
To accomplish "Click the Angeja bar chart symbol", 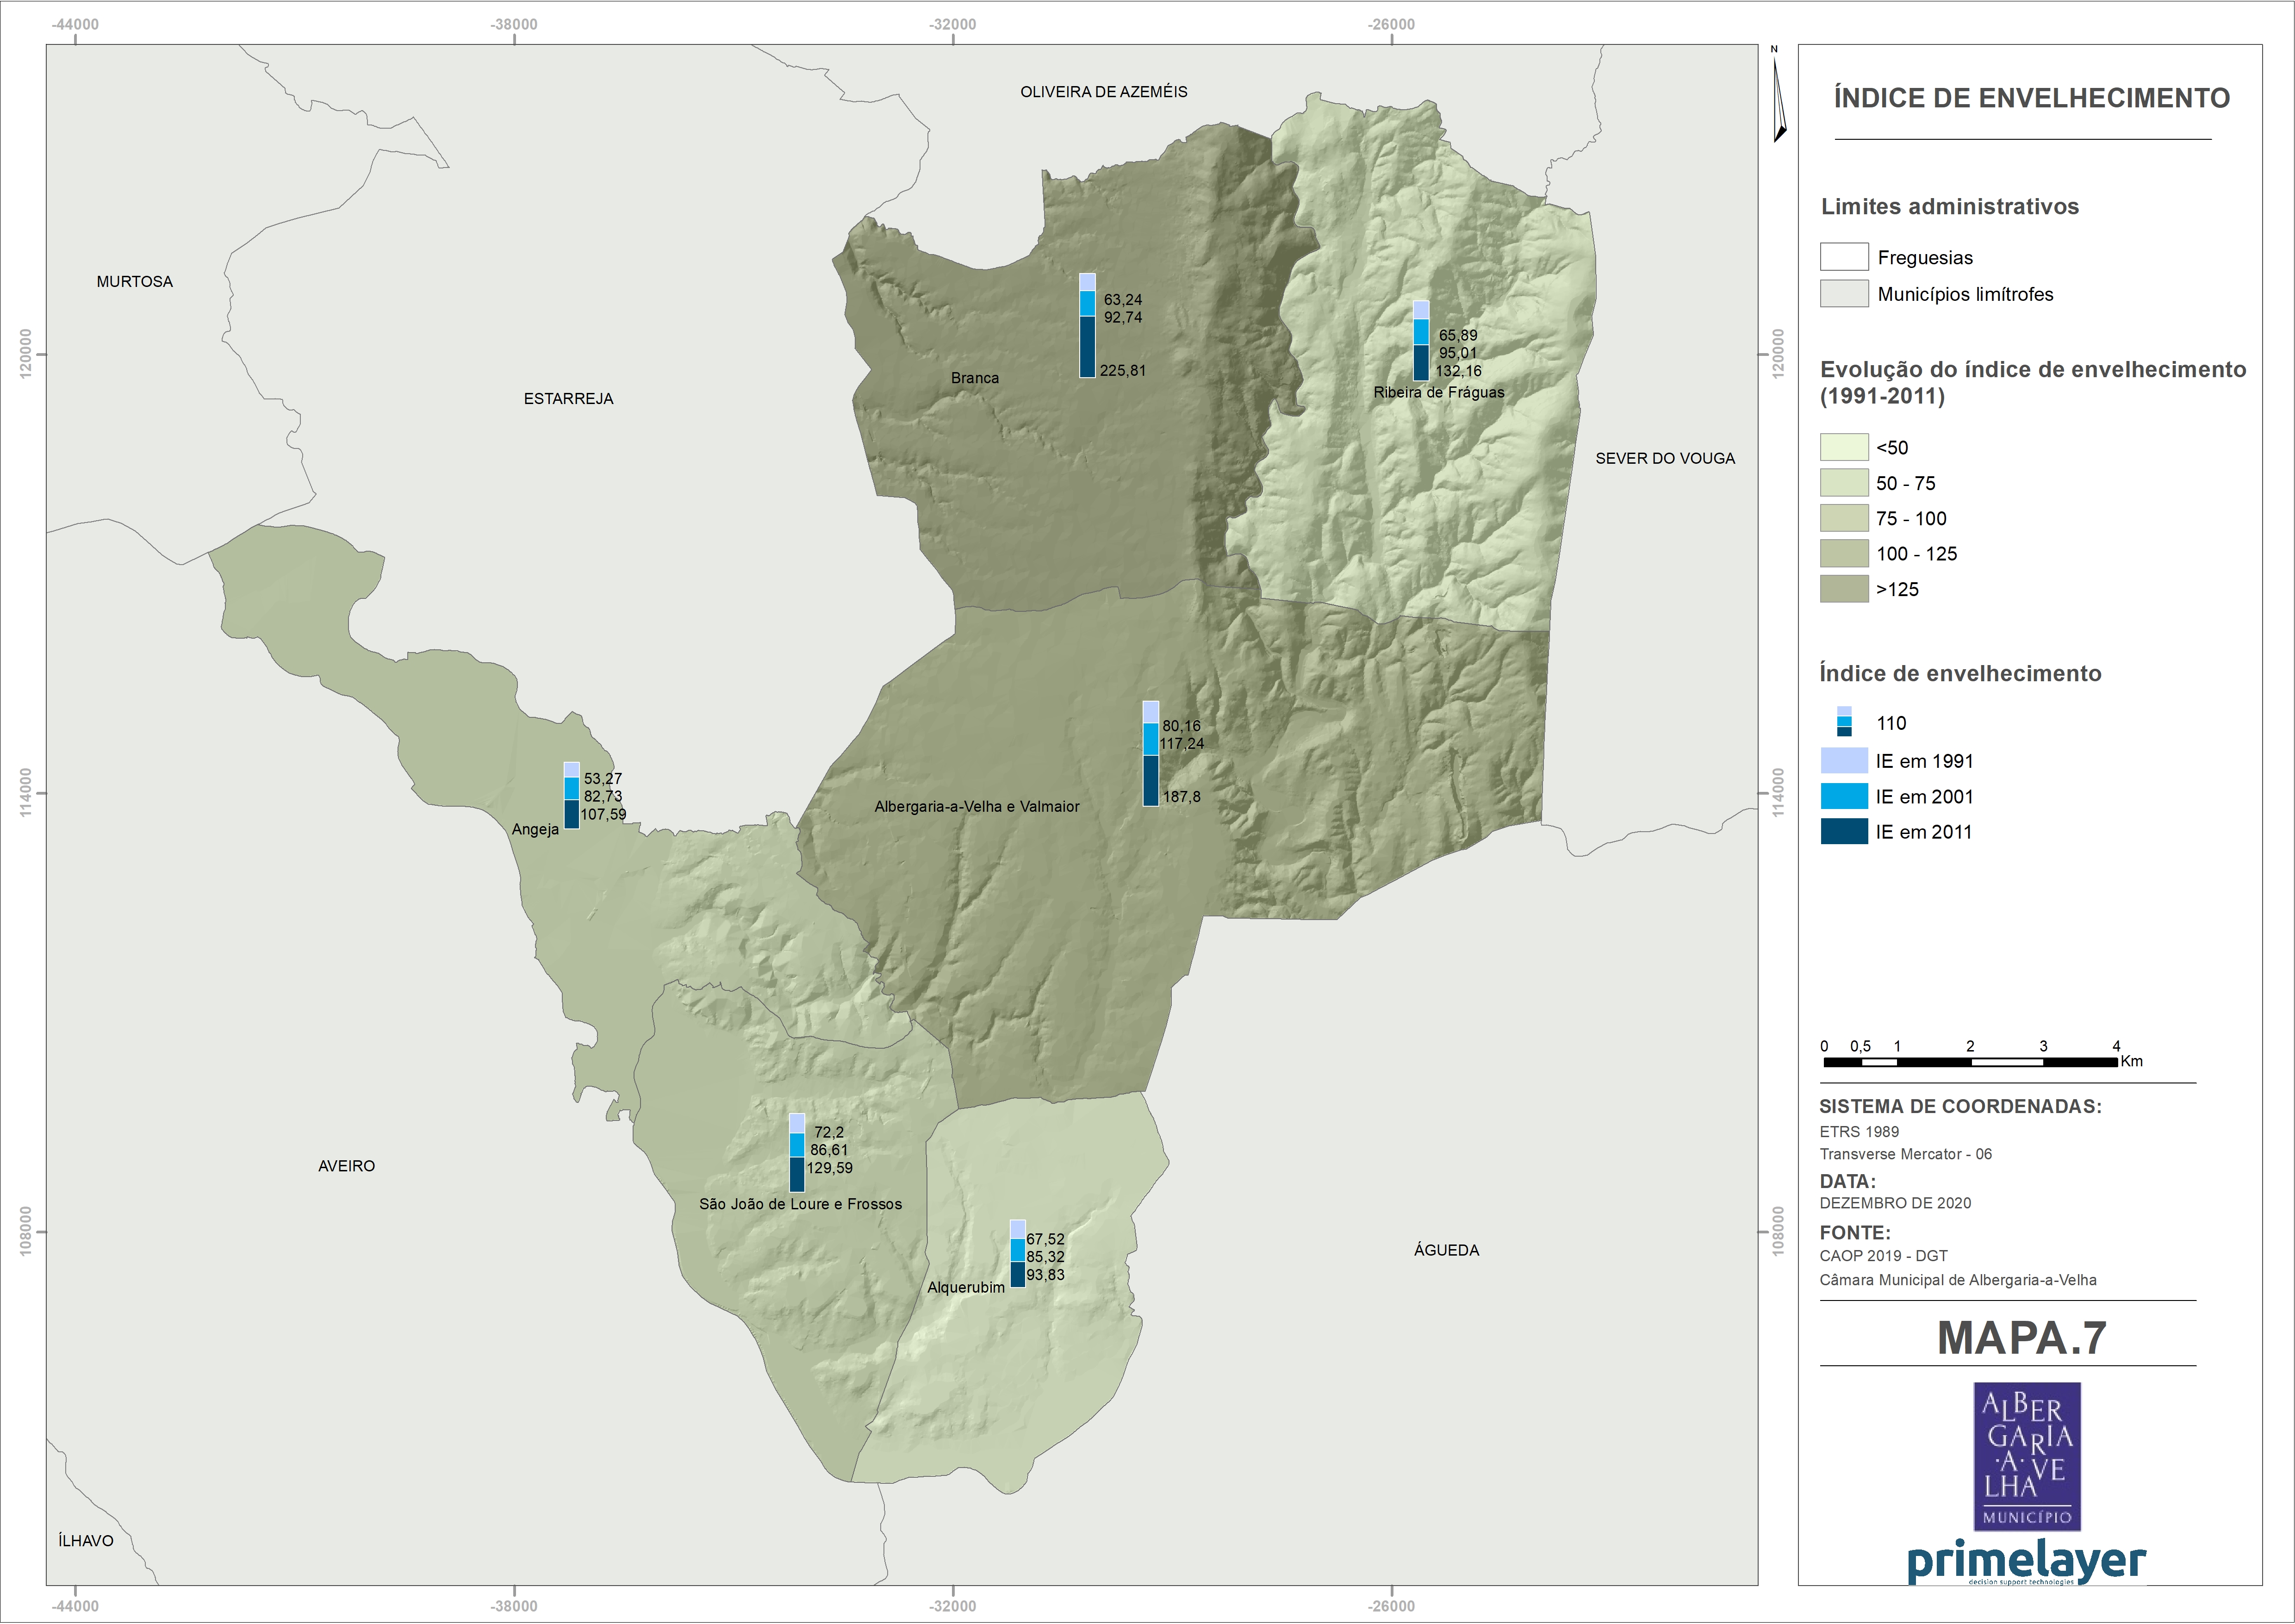I will click(572, 795).
